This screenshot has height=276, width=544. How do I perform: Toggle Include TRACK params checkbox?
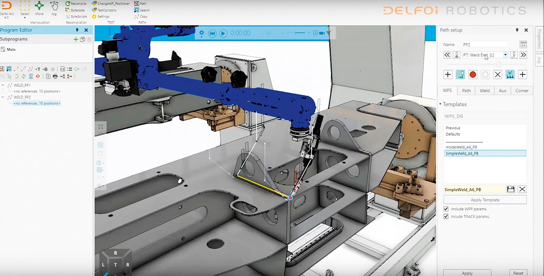click(446, 216)
